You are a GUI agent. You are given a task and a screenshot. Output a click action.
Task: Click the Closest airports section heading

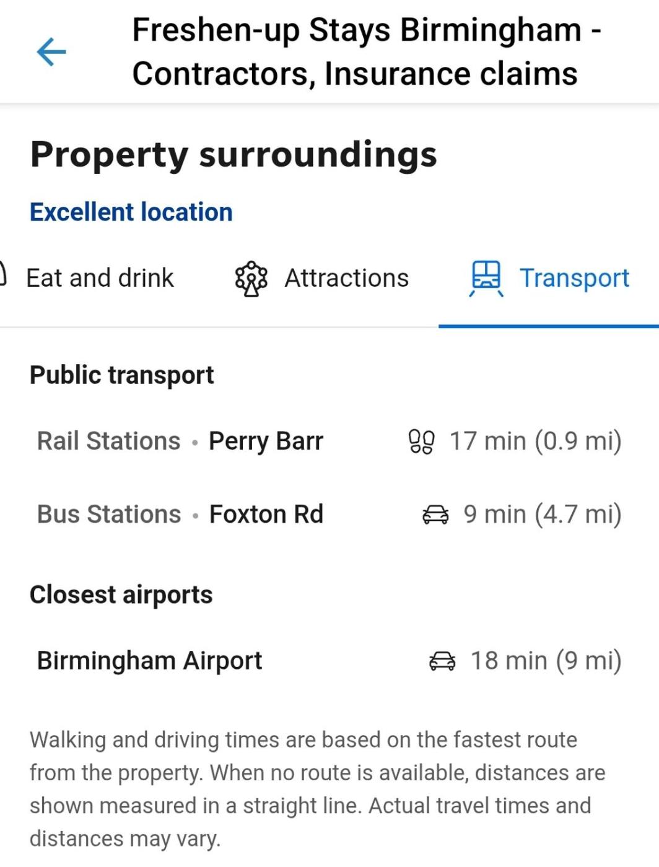[x=121, y=595]
